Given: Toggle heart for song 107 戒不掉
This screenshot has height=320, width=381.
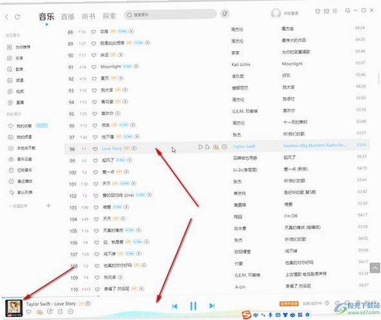Looking at the screenshot, I should [97, 254].
